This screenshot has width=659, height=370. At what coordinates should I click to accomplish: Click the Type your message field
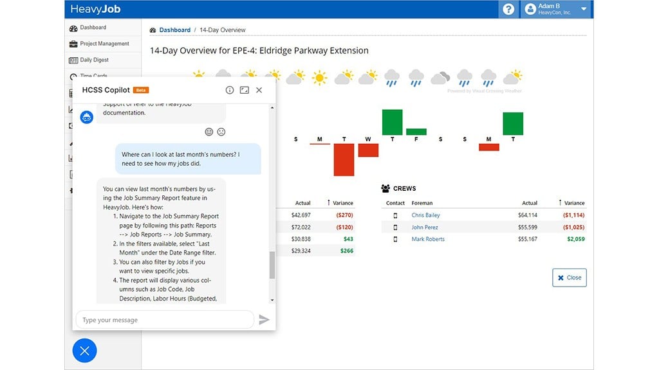pyautogui.click(x=165, y=320)
